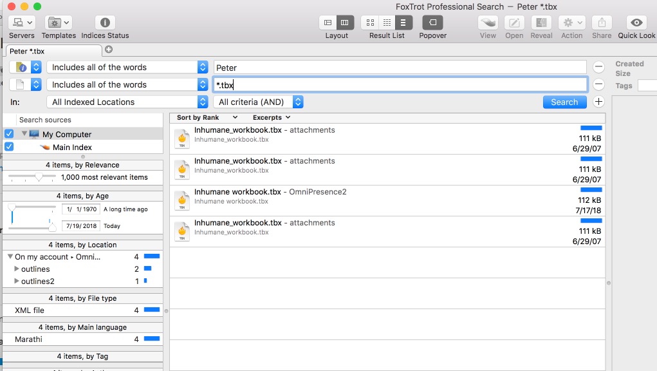Click the Share toolbar icon
This screenshot has height=371, width=657.
602,23
